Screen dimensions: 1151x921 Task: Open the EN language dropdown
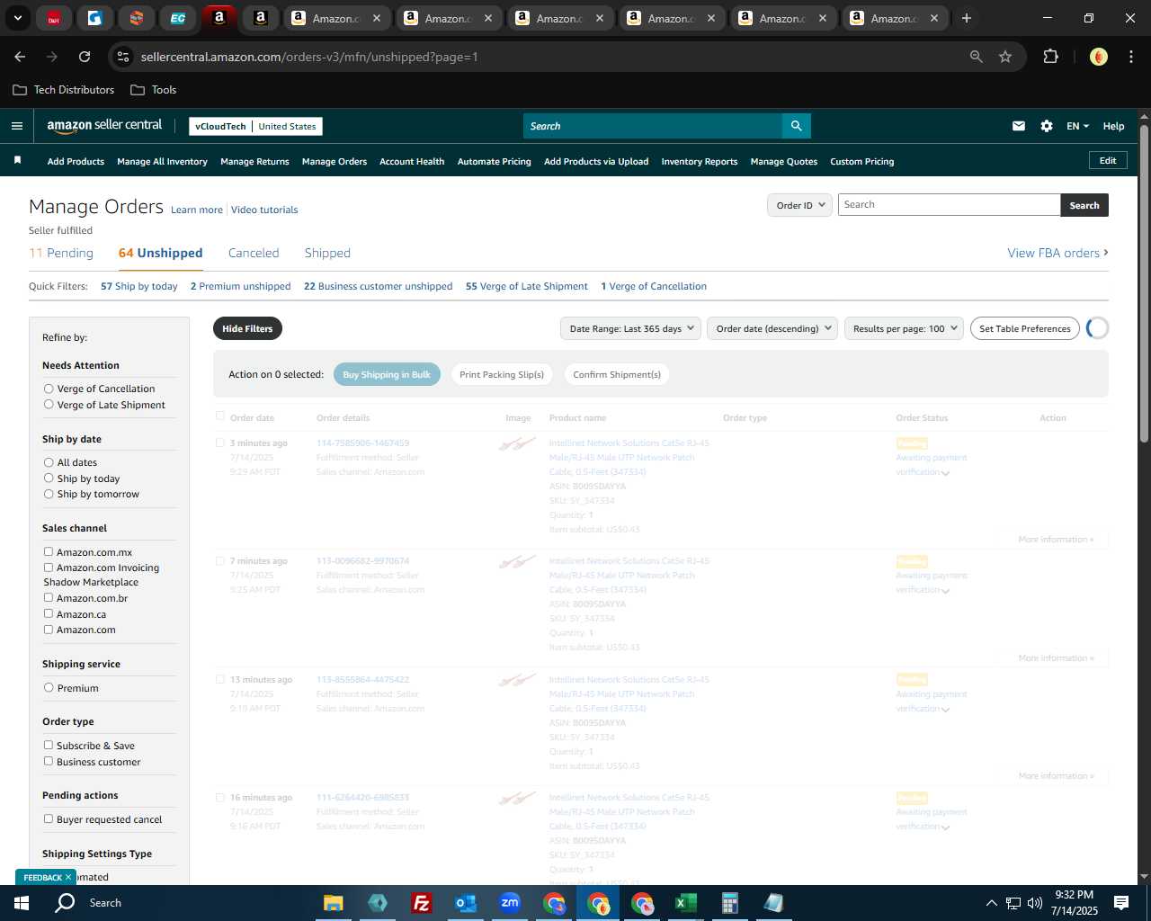(1077, 126)
